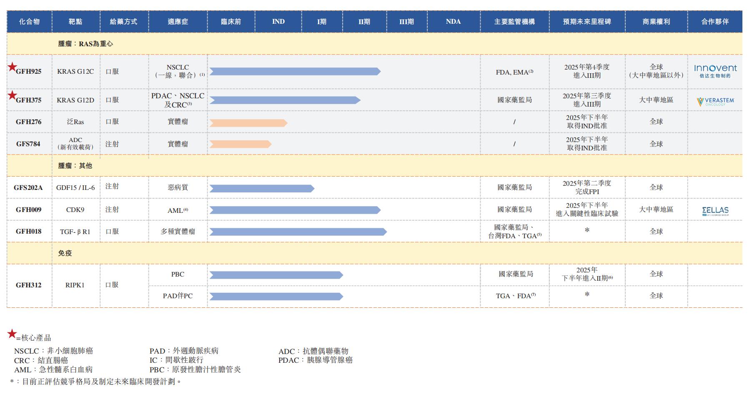Click the FDA, EMA regulator cell
The height and width of the screenshot is (394, 752).
[514, 72]
